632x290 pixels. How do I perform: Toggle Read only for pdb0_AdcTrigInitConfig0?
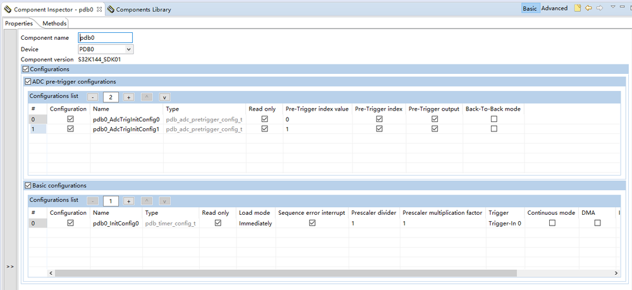click(264, 119)
